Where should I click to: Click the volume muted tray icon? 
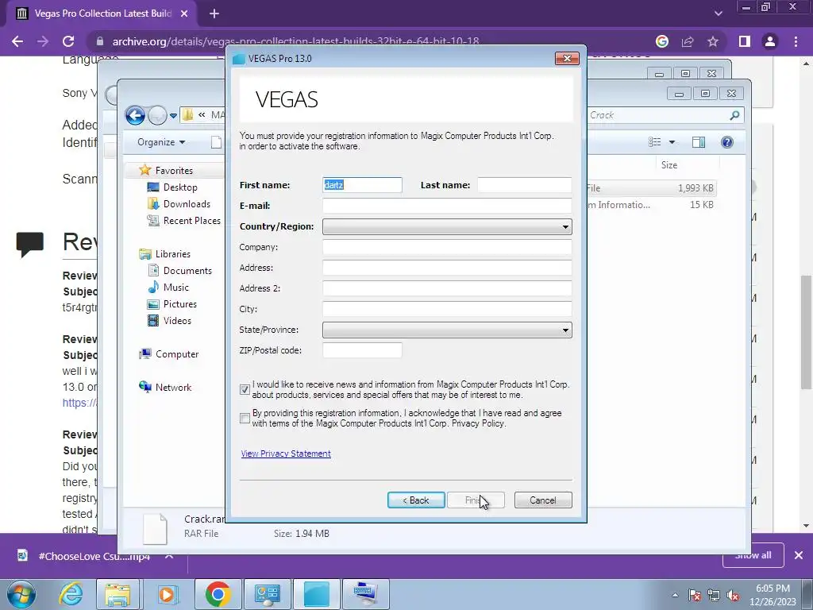click(x=733, y=595)
